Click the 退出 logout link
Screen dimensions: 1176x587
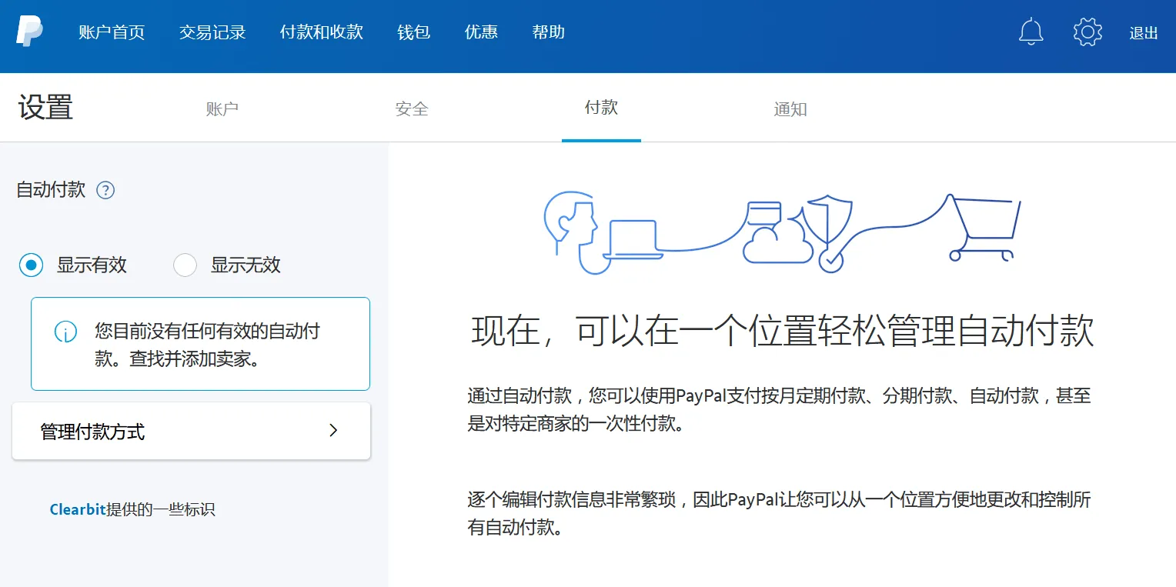(1143, 33)
